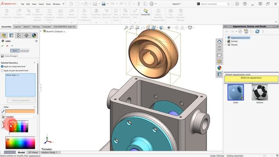Open File Explorer task pane tab

coord(219,55)
